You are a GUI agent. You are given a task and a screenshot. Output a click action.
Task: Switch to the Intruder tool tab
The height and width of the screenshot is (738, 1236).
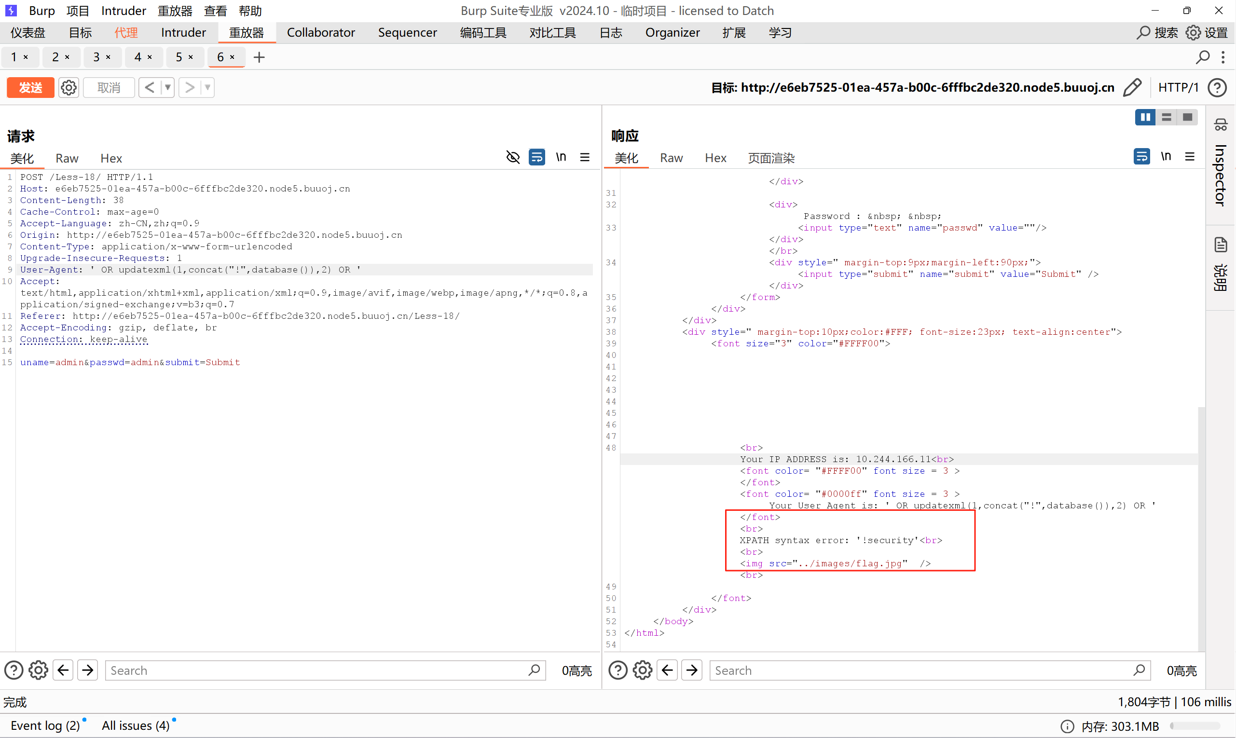pyautogui.click(x=183, y=33)
